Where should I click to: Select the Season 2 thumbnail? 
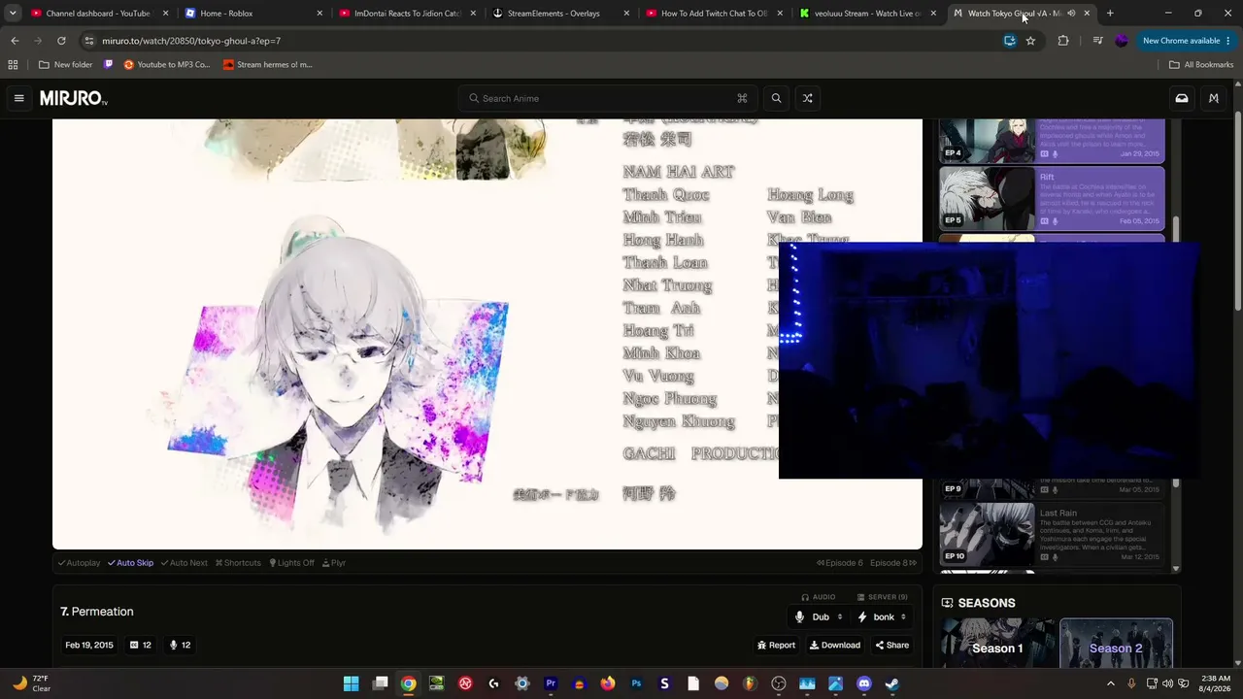point(1116,643)
